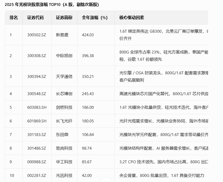Select the table title 2025 年光模块股票涨幅 TOP10
This screenshot has height=182, width=223.
point(33,5)
